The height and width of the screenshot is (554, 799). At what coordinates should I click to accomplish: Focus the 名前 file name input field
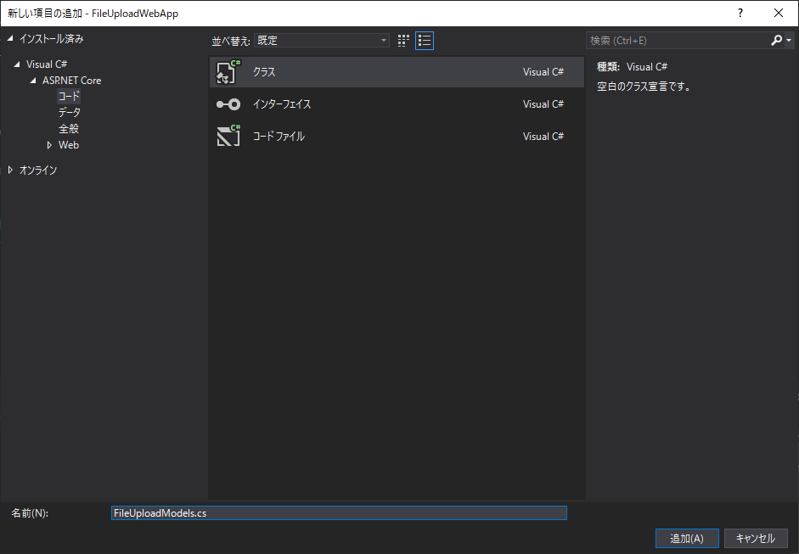click(339, 512)
